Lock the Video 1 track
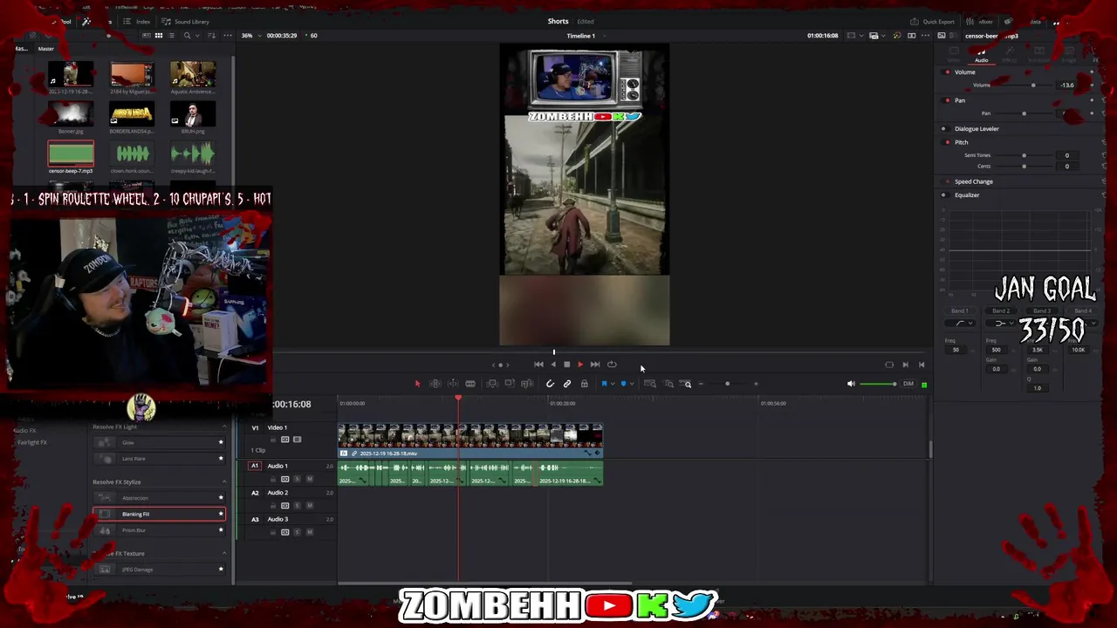Screen dimensions: 1117x628 point(273,440)
